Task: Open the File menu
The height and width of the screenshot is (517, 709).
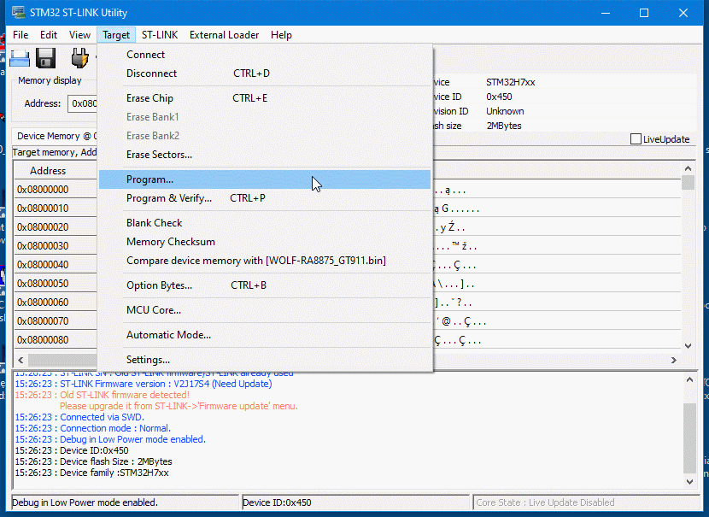Action: pos(21,35)
